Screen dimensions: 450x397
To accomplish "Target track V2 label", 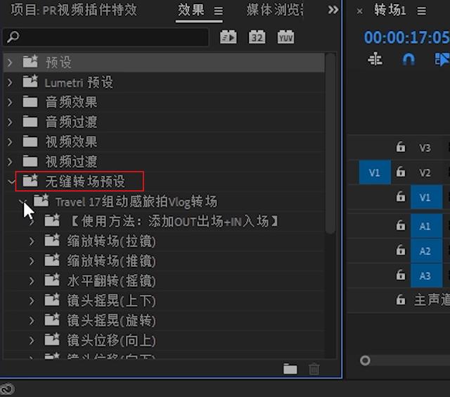I will pyautogui.click(x=425, y=173).
